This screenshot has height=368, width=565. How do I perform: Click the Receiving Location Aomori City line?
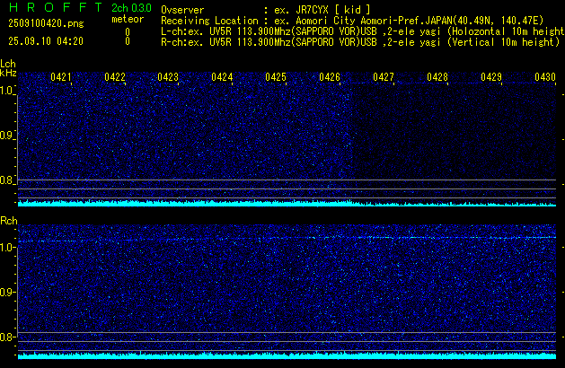pos(352,21)
